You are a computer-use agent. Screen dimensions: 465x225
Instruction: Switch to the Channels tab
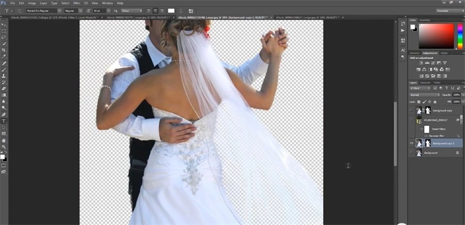coord(425,82)
